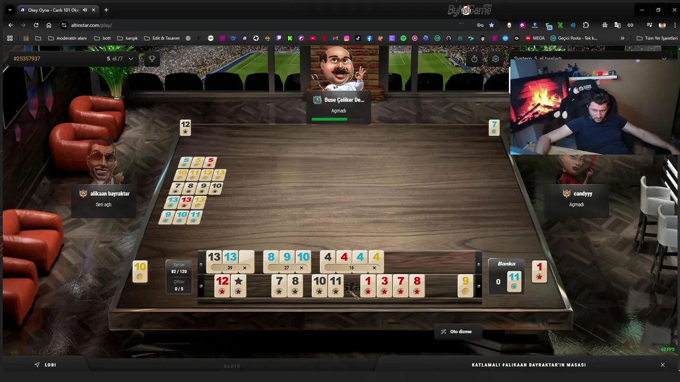The width and height of the screenshot is (680, 382).
Task: Go to browser home page
Action: (x=49, y=25)
